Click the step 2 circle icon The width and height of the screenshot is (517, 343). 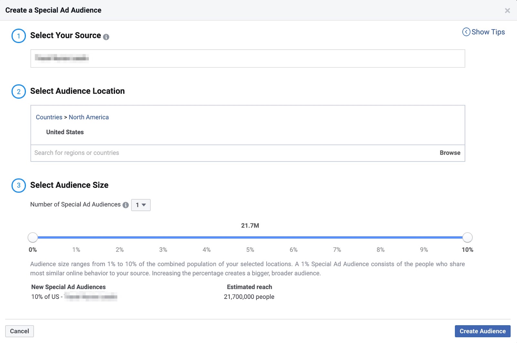(x=18, y=92)
